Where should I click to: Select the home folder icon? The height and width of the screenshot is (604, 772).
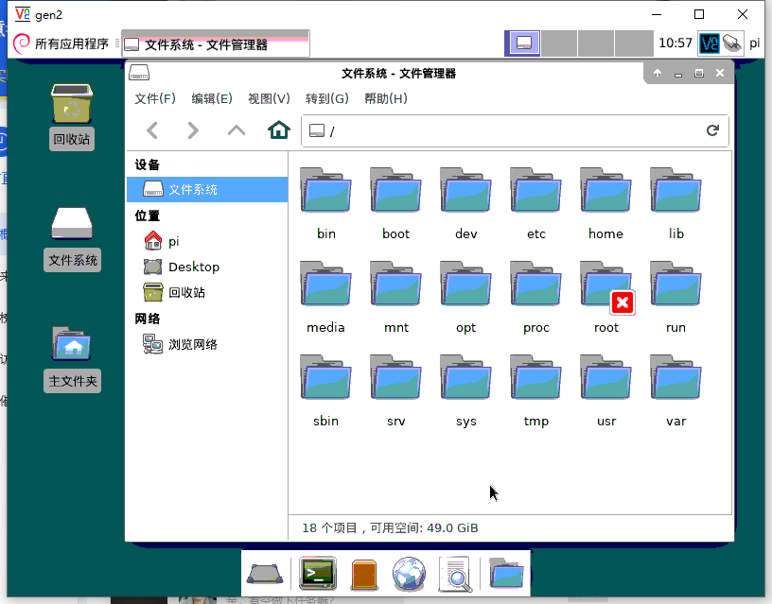[x=605, y=190]
